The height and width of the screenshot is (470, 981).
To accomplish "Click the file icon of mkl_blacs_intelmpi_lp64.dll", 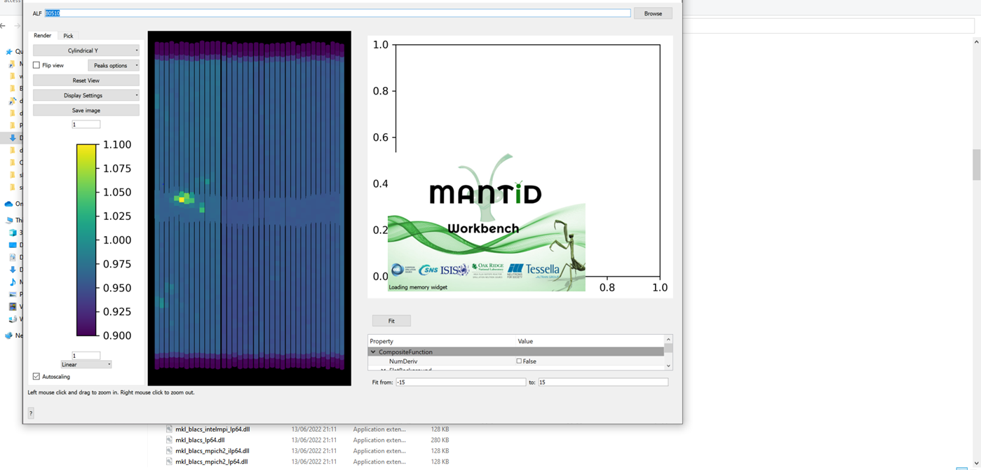I will coord(169,429).
